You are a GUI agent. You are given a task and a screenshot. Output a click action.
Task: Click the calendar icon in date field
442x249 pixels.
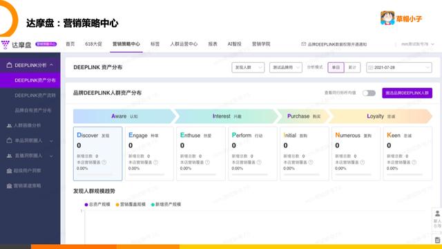371,68
